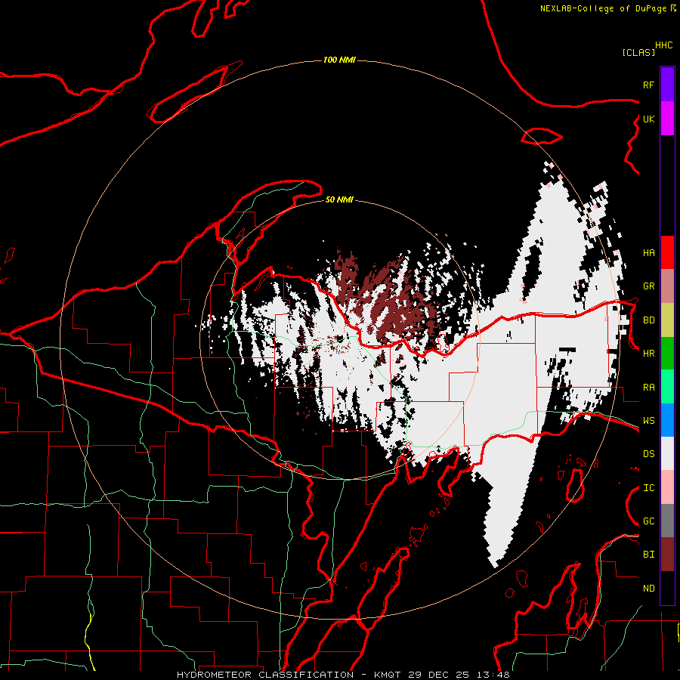Viewport: 680px width, 680px height.
Task: Click the GR legend label
Action: coord(648,286)
